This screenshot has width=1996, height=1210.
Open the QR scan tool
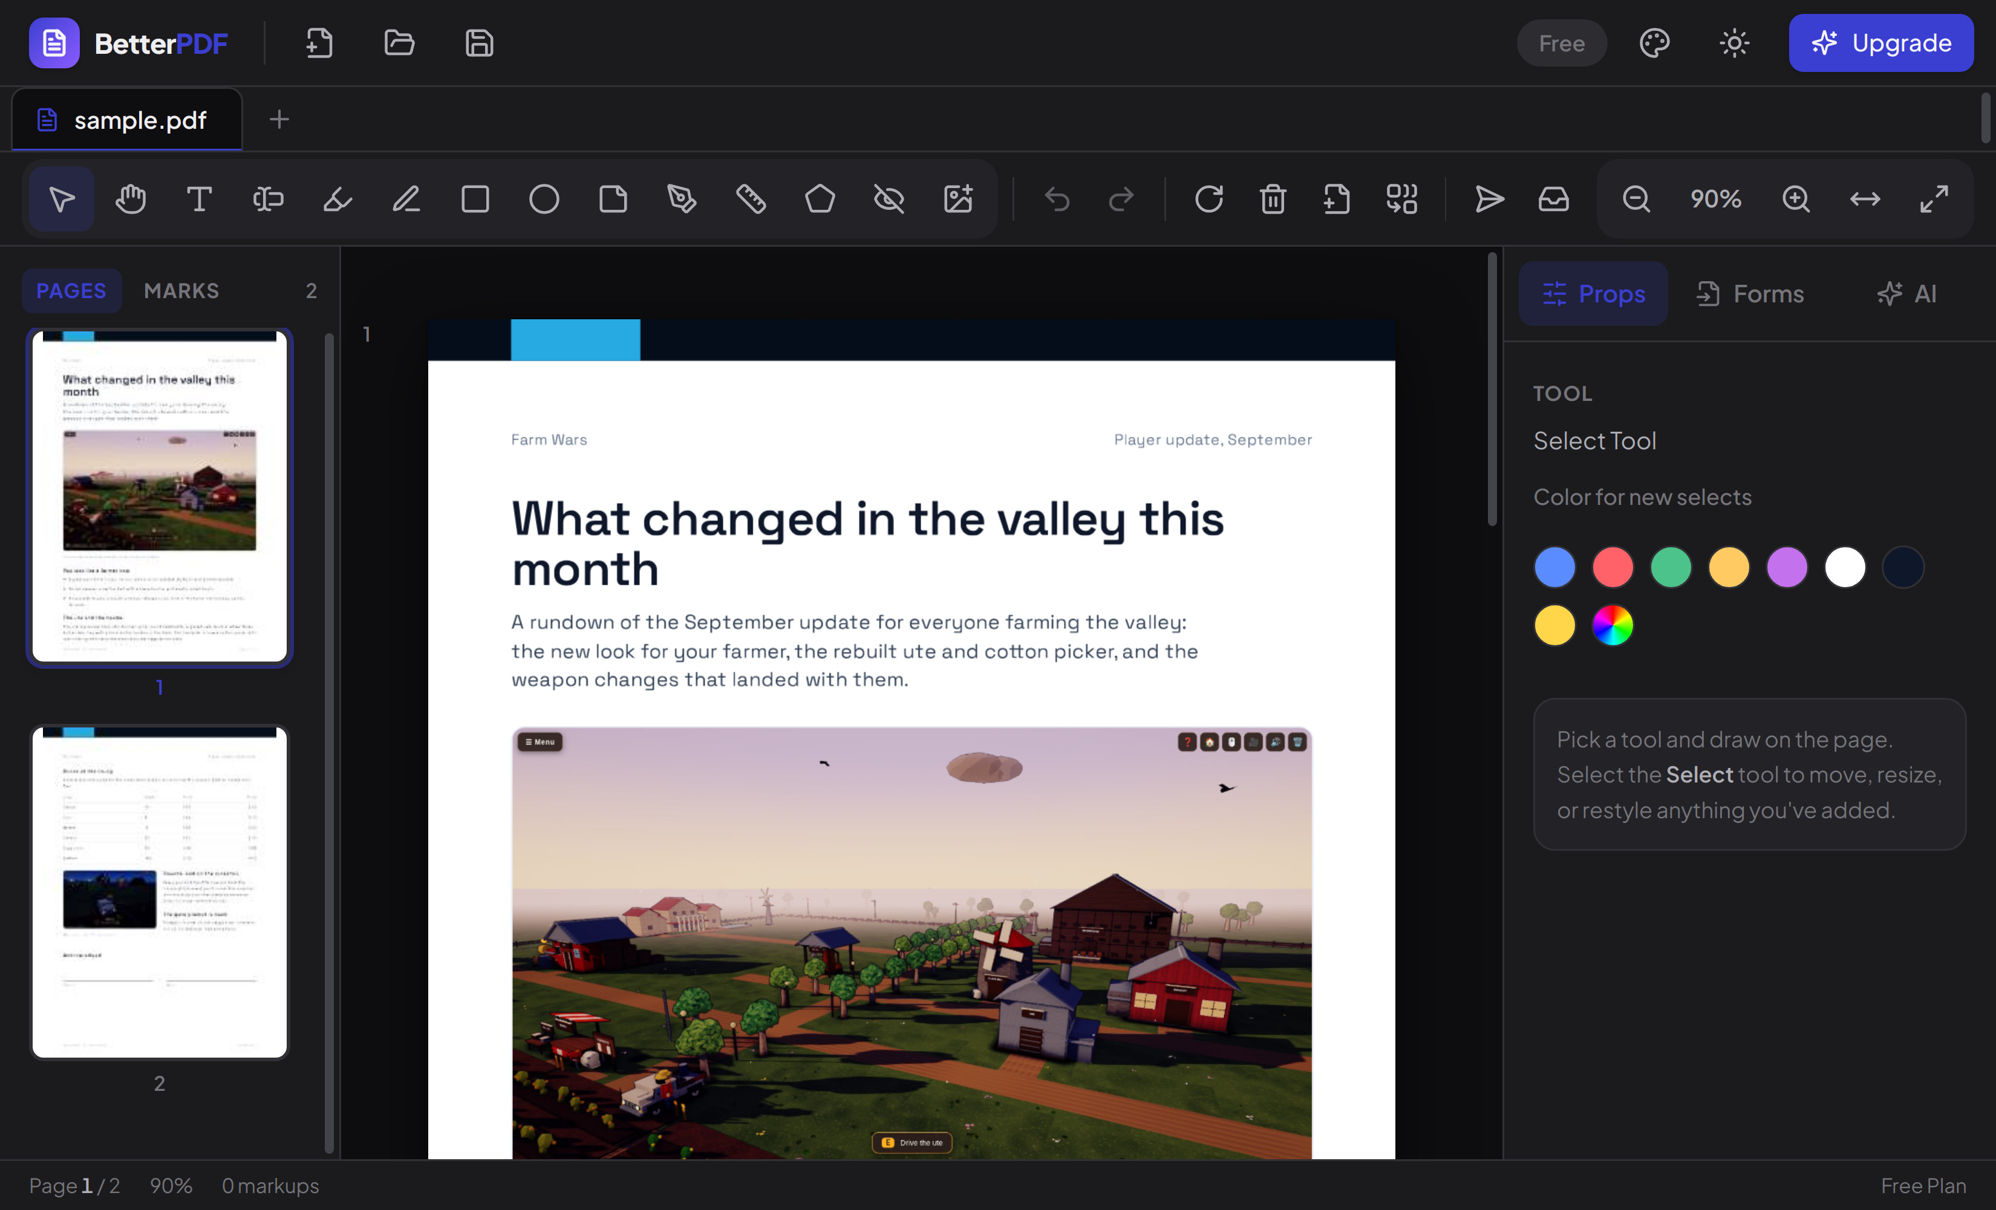1401,199
